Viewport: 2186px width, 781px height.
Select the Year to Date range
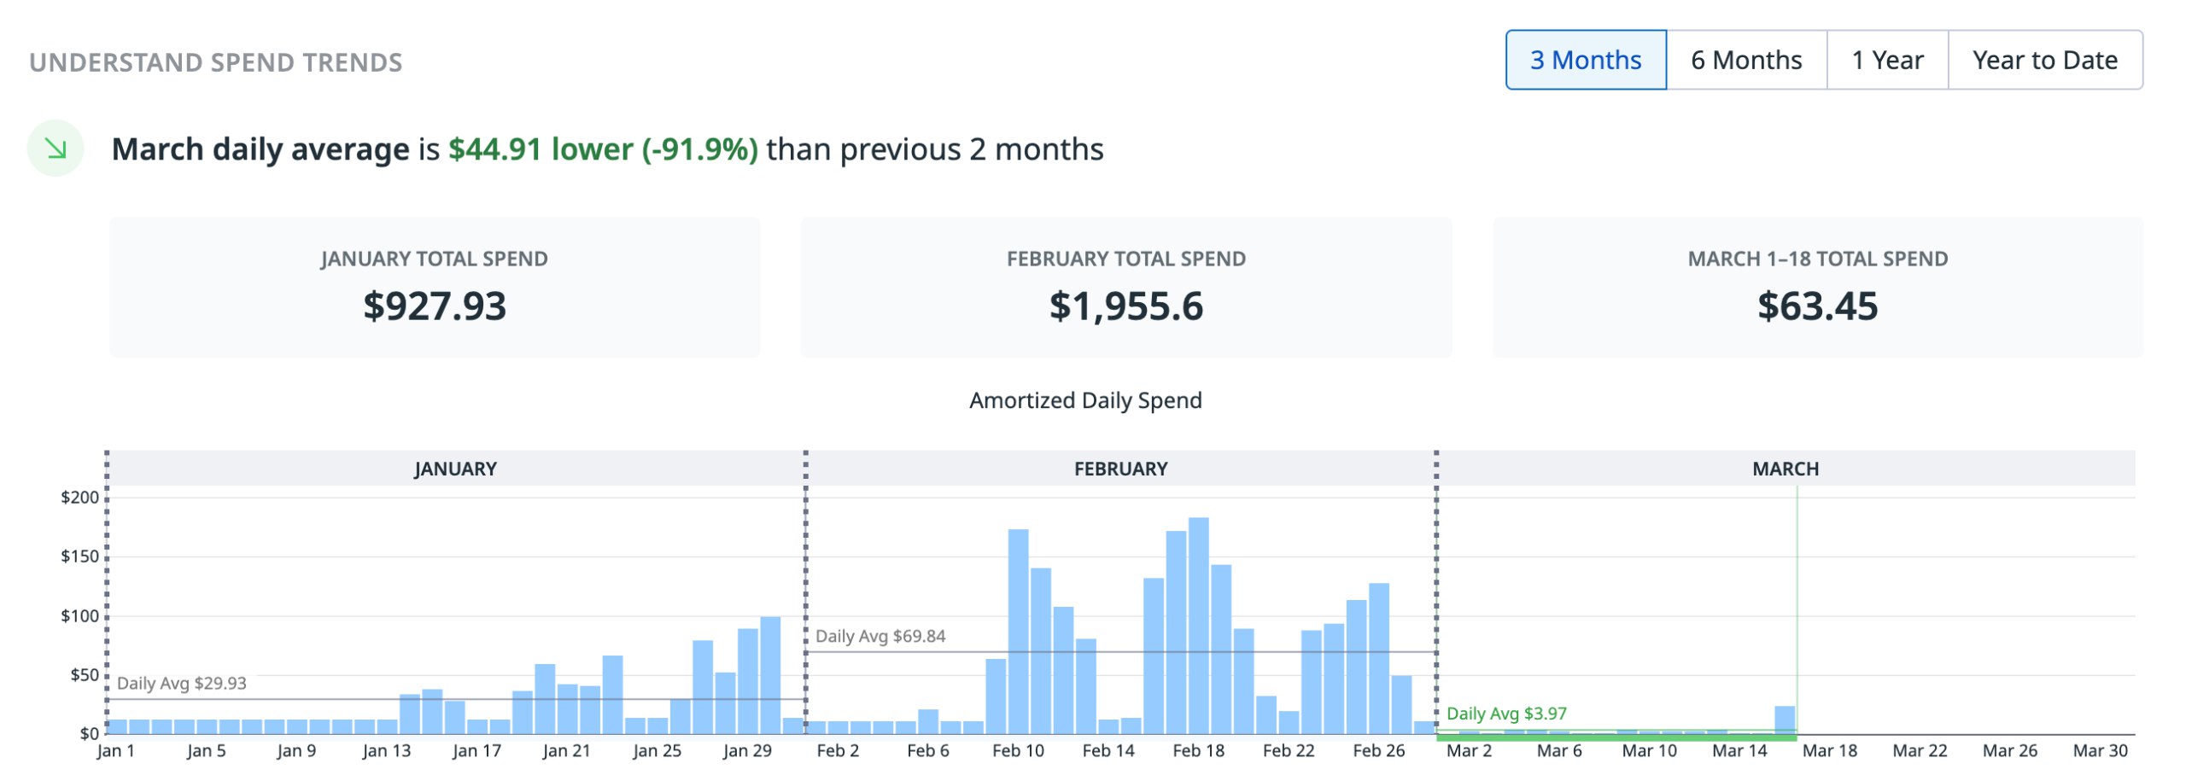(x=2044, y=60)
